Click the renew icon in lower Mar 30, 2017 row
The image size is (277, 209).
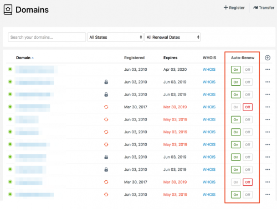click(106, 182)
